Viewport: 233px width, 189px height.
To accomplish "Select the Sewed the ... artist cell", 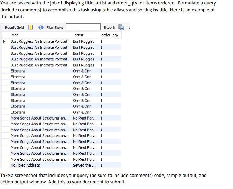I will coord(86,165).
